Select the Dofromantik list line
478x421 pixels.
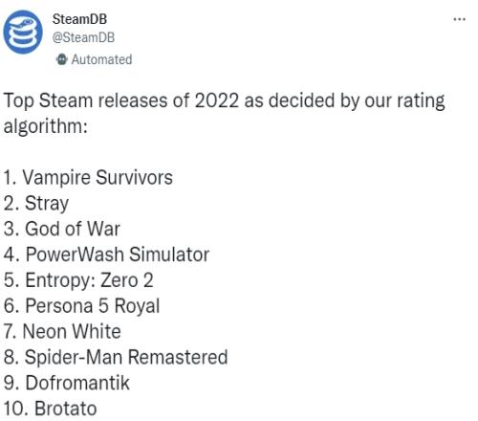[x=67, y=383]
